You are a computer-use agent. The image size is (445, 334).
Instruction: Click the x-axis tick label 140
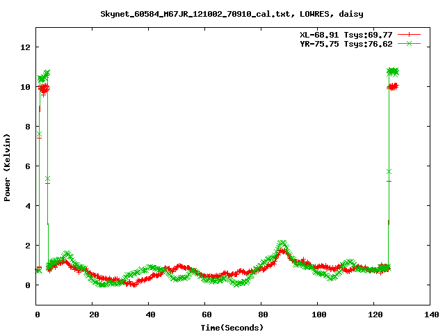point(432,315)
